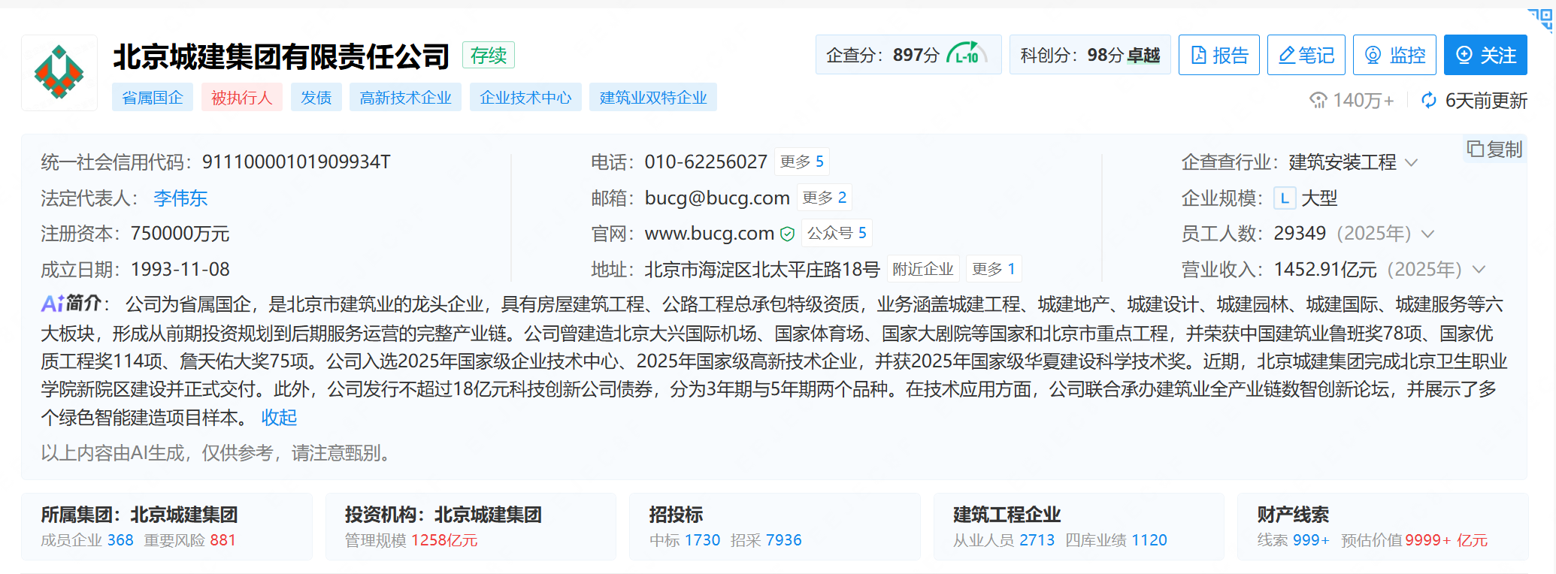Open the 投资机构 北京城建集团 card
This screenshot has height=574, width=1556.
coord(471,527)
